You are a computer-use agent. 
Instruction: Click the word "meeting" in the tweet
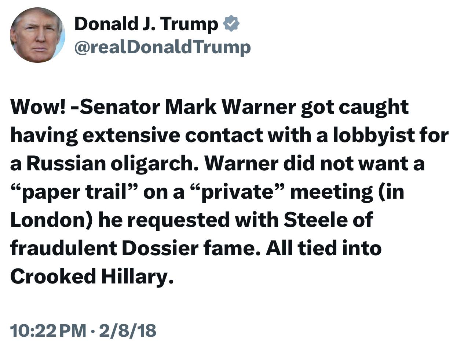331,192
